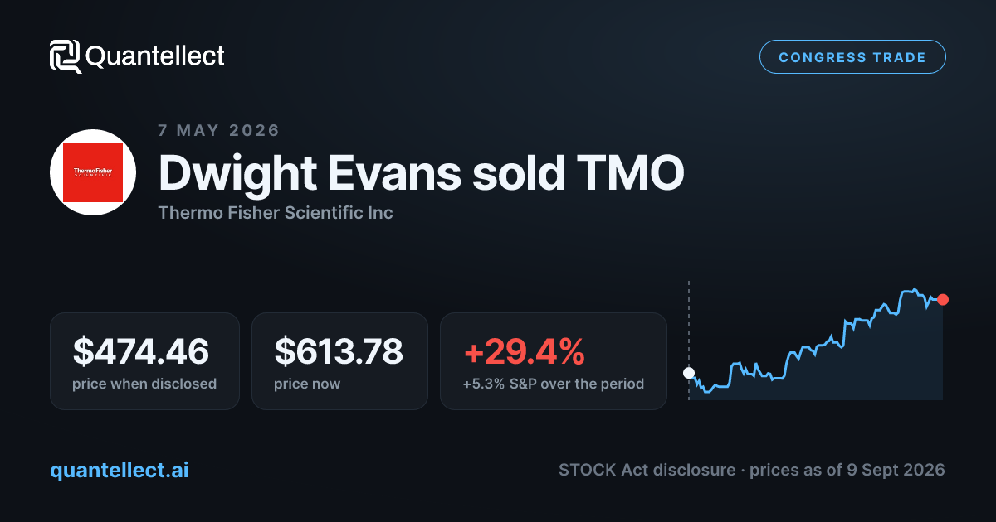Click the +5.3% S&P comparison text

(x=554, y=384)
